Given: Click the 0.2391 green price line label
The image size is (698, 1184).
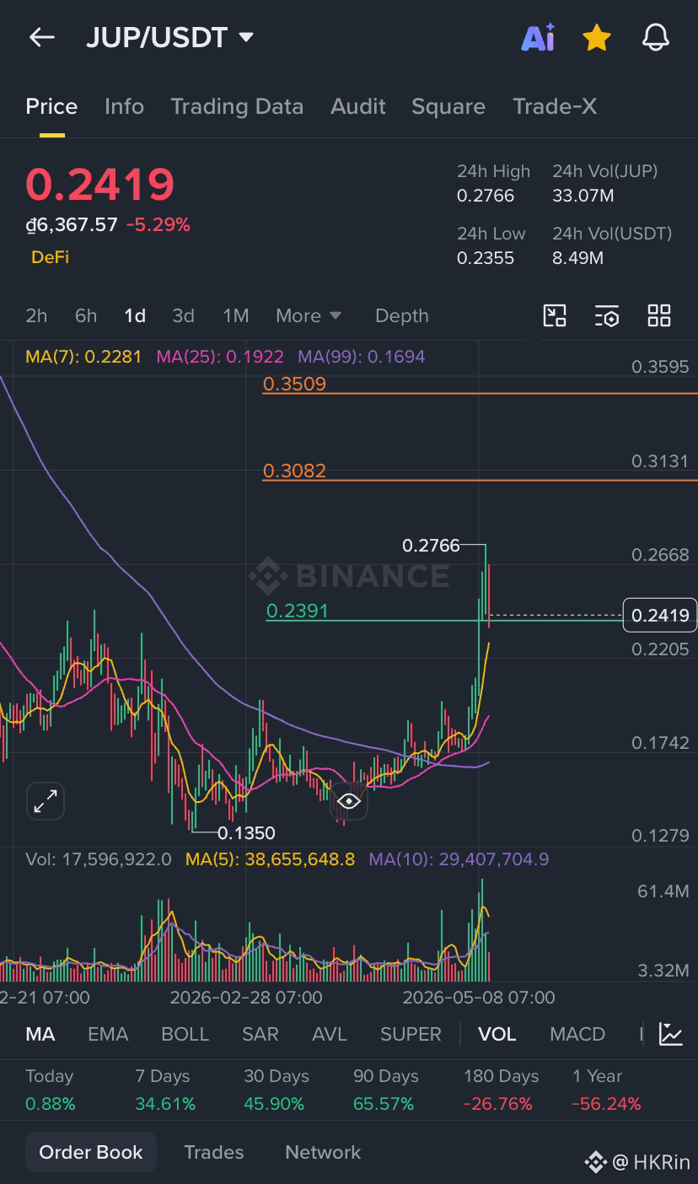Looking at the screenshot, I should [x=297, y=611].
